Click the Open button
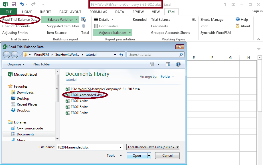This screenshot has width=263, height=165. (137, 156)
